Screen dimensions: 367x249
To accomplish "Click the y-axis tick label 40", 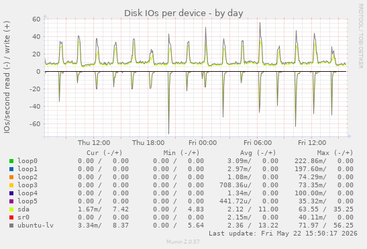I will coord(36,36).
